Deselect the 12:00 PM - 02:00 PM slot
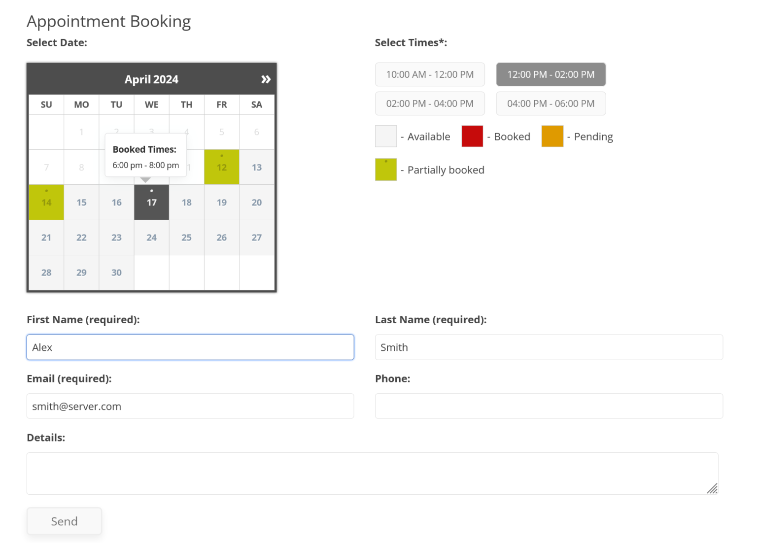This screenshot has width=757, height=543. click(x=551, y=74)
